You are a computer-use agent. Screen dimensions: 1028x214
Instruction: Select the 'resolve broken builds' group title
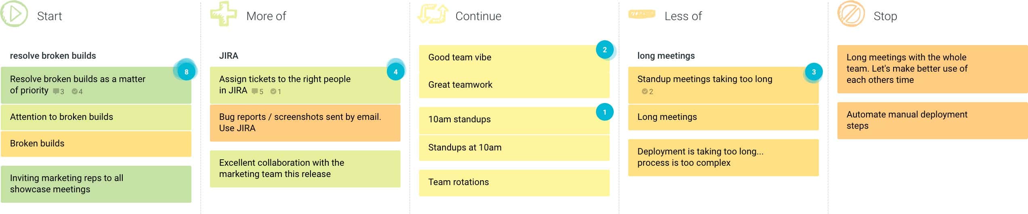point(53,56)
